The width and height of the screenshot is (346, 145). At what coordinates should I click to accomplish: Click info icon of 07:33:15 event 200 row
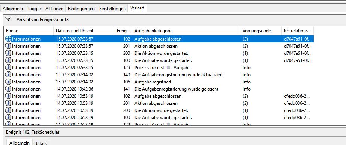coord(8,53)
